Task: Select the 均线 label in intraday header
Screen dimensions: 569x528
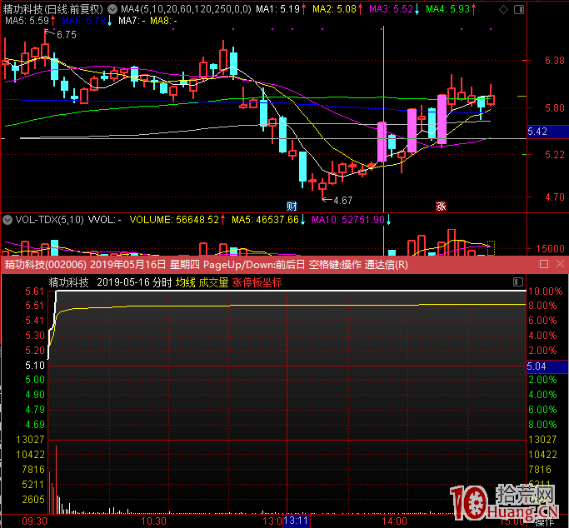Action: [x=186, y=282]
